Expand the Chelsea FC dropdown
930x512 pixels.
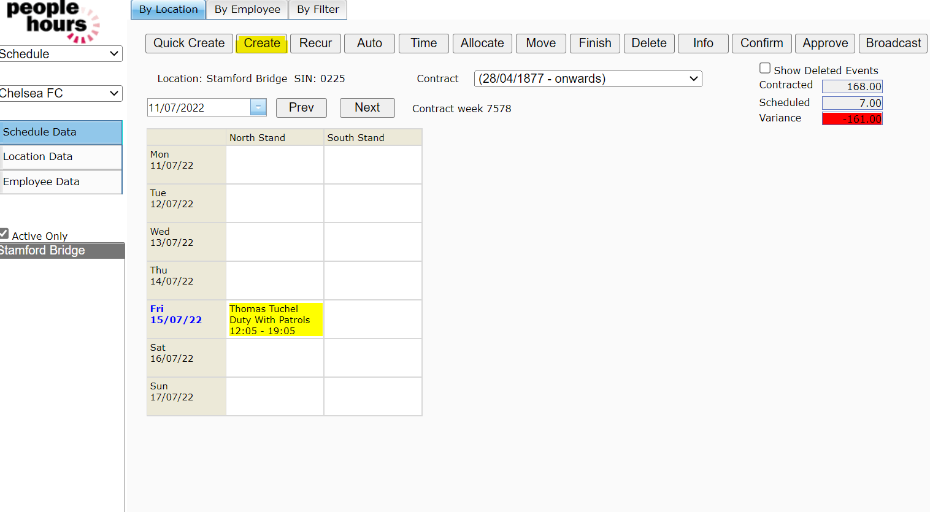[60, 93]
